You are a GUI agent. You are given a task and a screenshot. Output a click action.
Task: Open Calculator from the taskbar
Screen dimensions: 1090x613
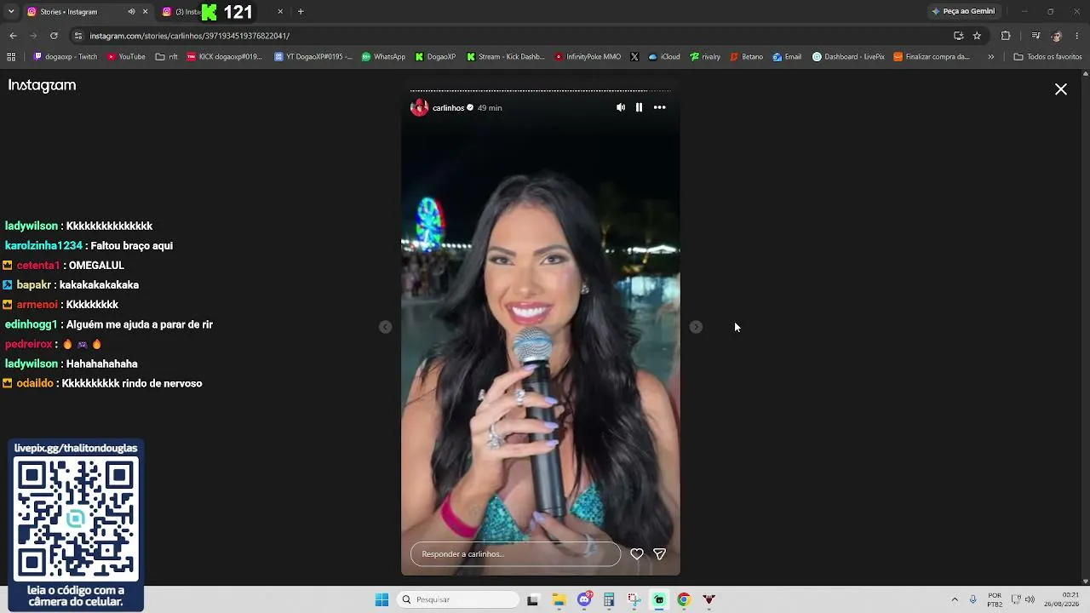[609, 599]
